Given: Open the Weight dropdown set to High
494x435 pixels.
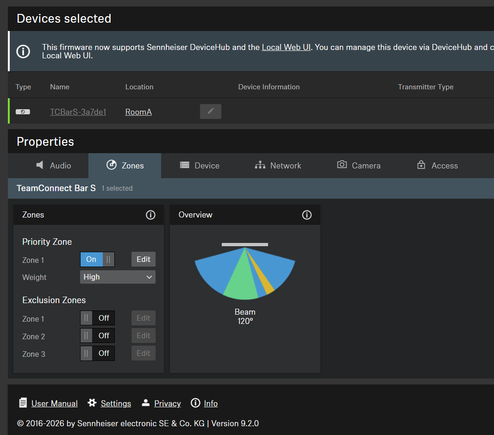Looking at the screenshot, I should tap(118, 277).
